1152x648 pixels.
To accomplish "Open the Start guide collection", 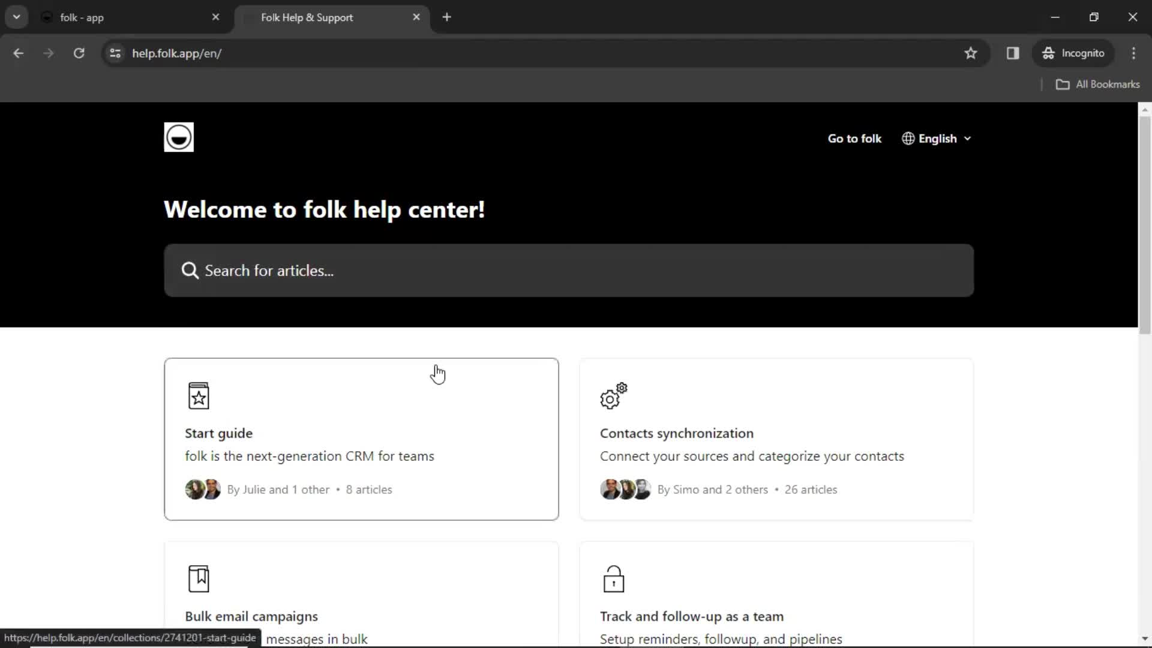I will pos(361,439).
